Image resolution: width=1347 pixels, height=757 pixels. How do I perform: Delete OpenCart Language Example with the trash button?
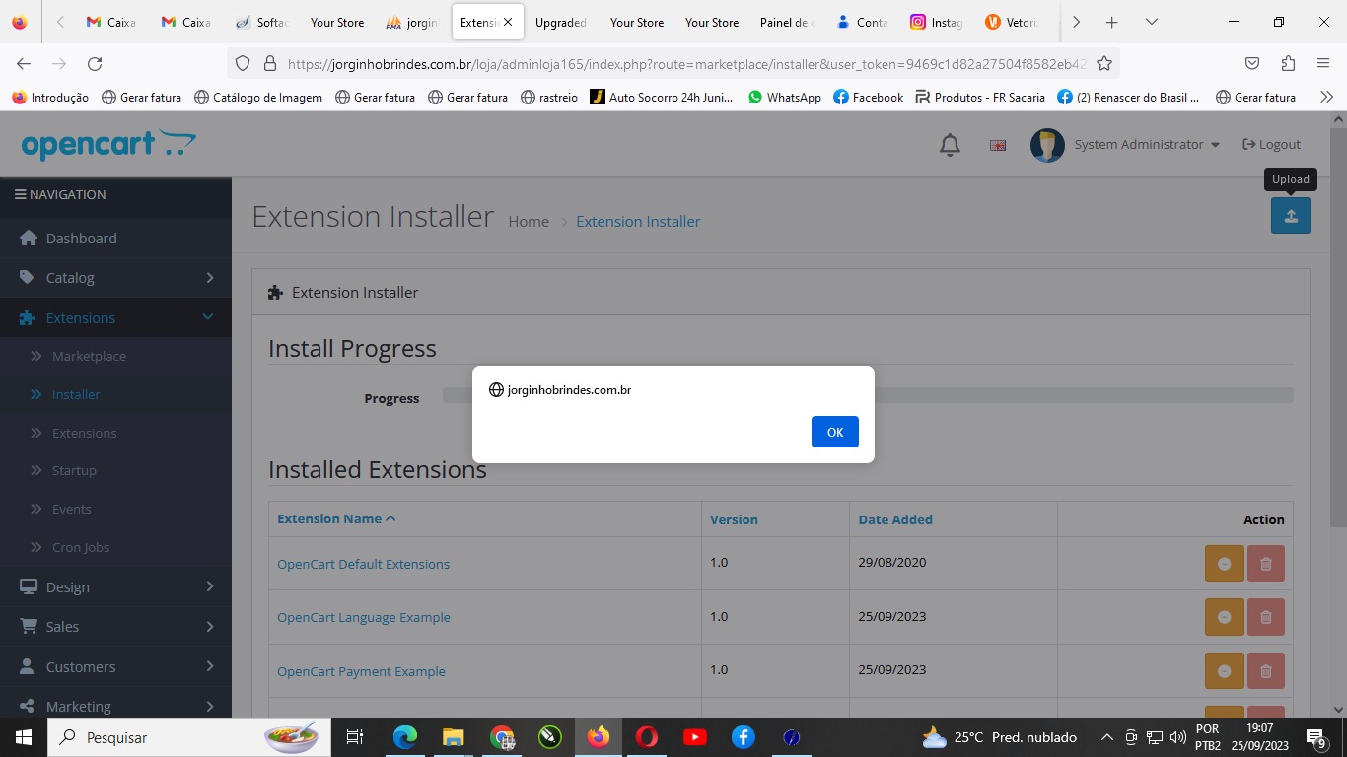[x=1266, y=617]
